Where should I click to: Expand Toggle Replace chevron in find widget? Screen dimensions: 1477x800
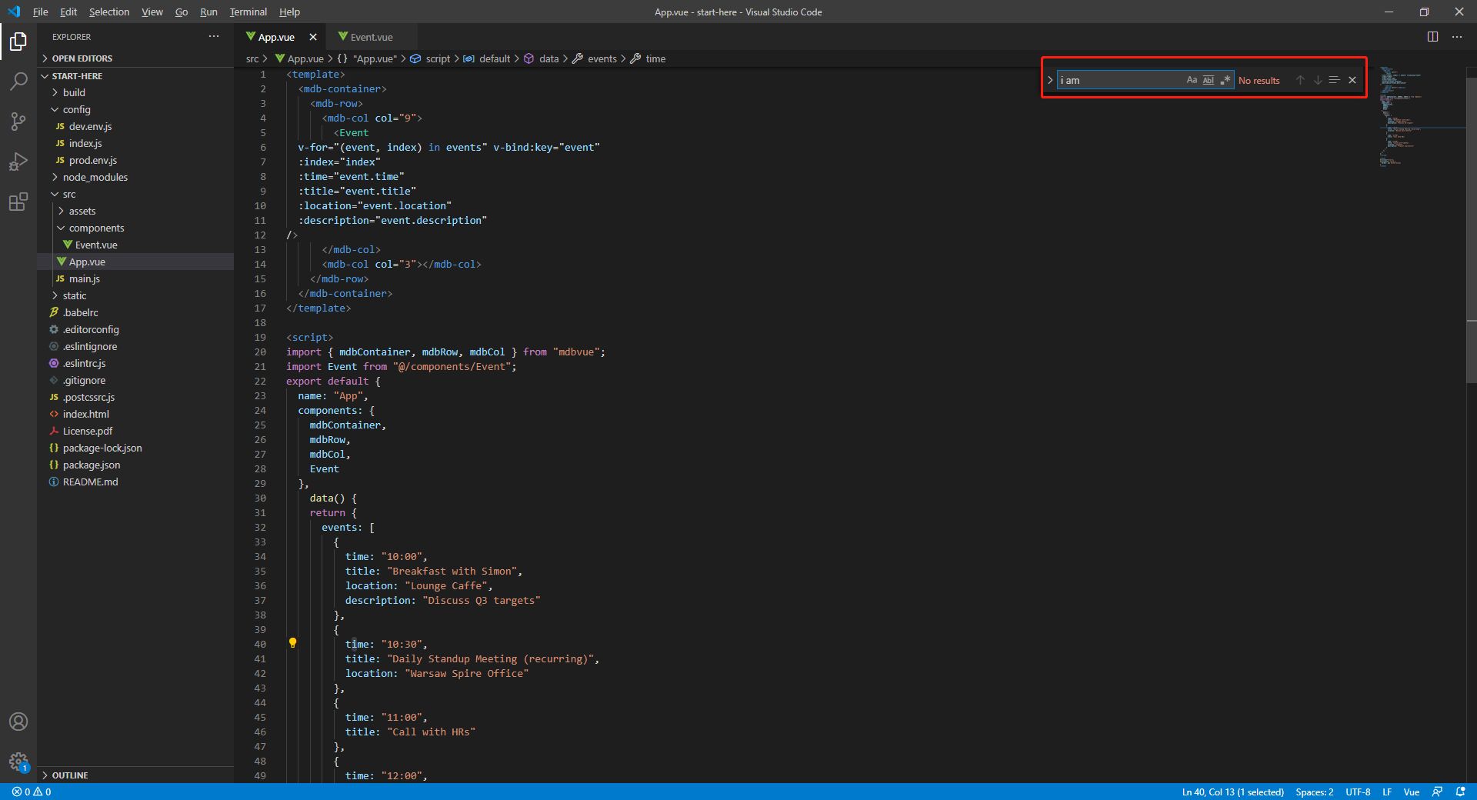pyautogui.click(x=1050, y=80)
